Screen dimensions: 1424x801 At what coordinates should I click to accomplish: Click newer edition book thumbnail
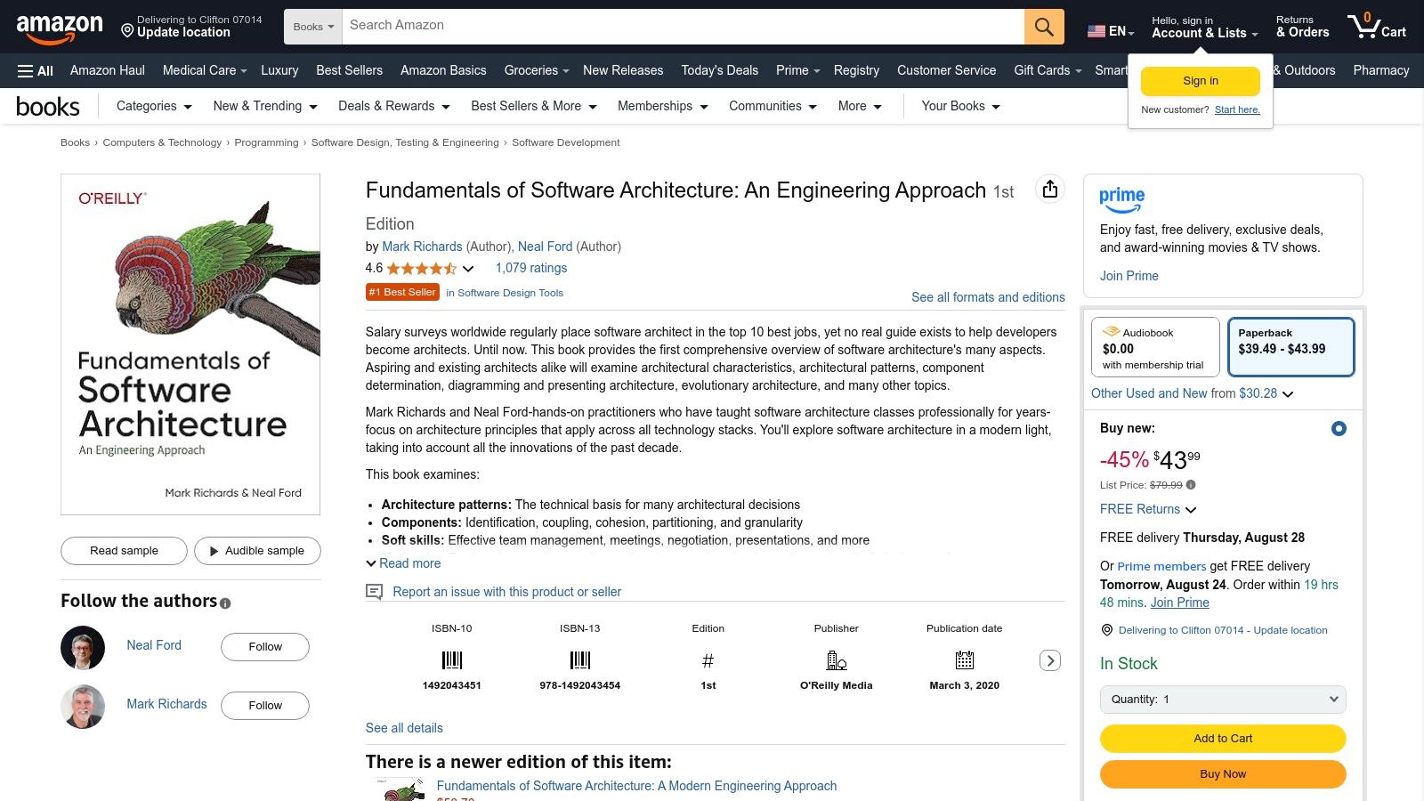point(400,789)
